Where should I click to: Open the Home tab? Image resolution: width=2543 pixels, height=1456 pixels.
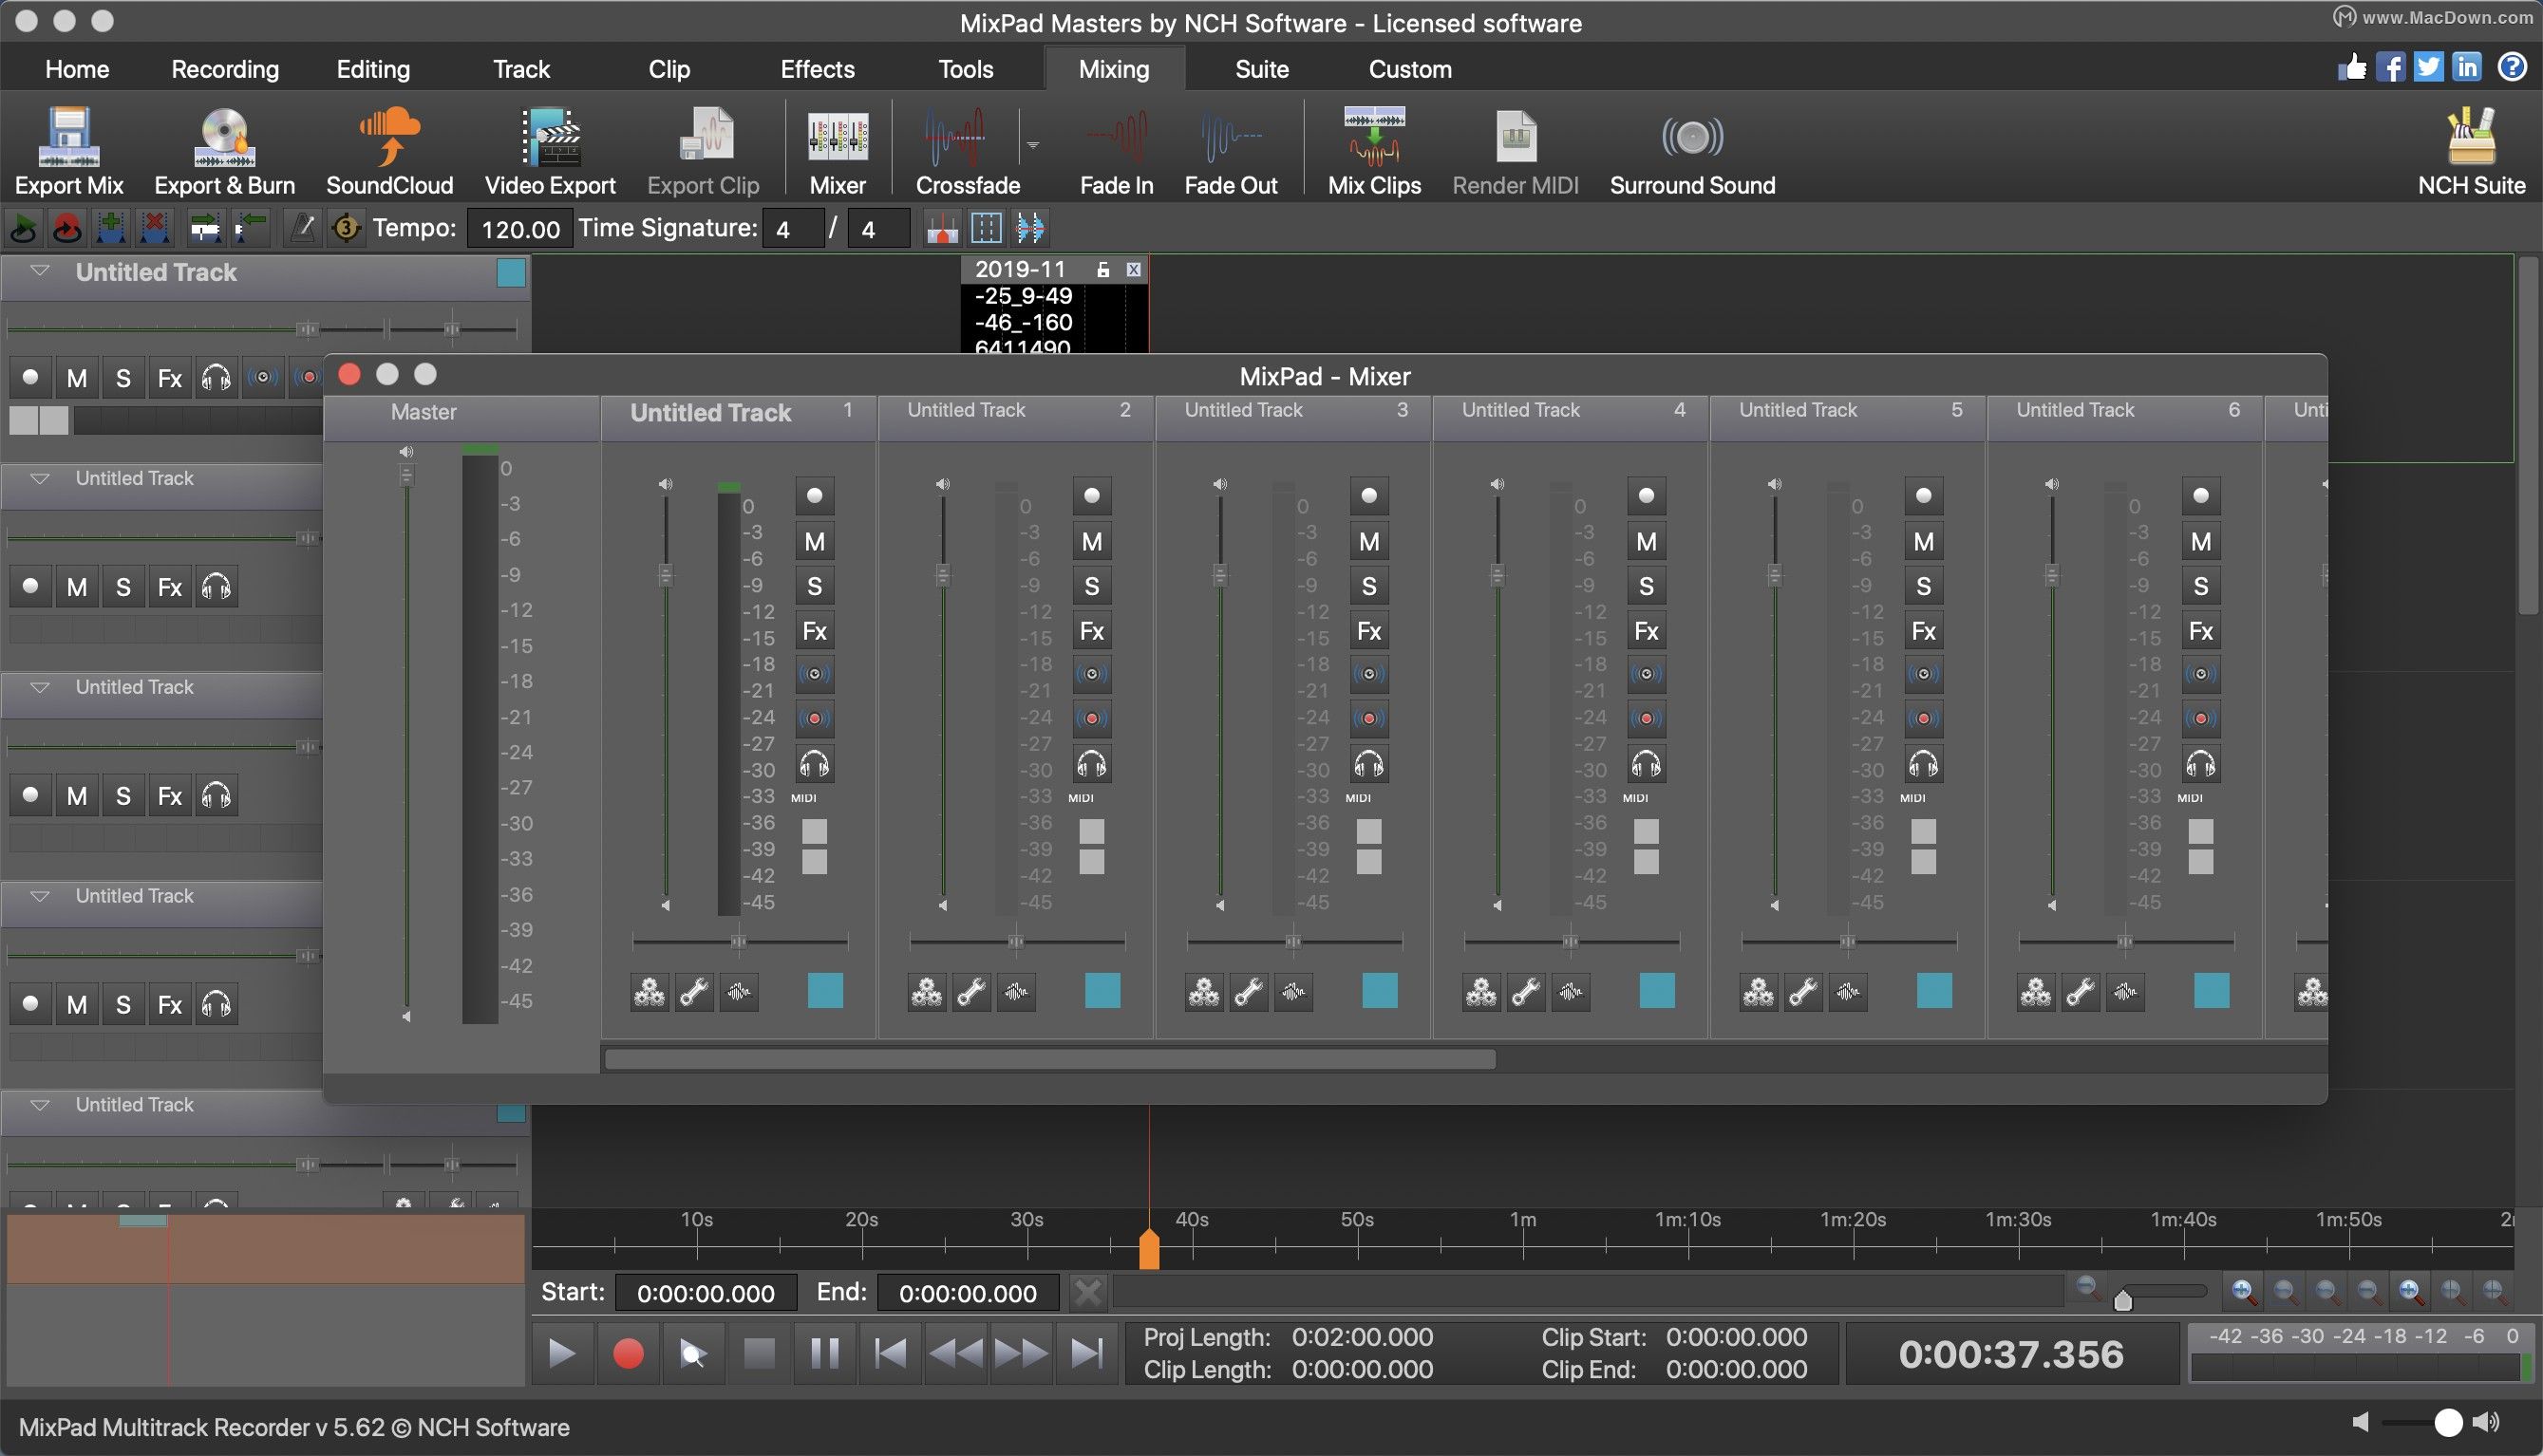pyautogui.click(x=77, y=69)
